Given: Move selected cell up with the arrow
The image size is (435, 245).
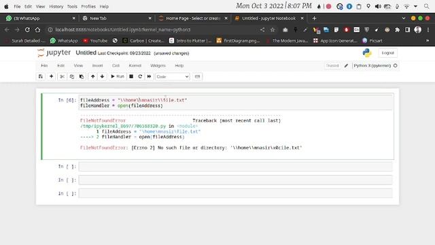Looking at the screenshot, I should coord(92,76).
